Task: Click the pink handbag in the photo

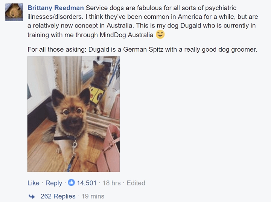Action: tap(108, 149)
